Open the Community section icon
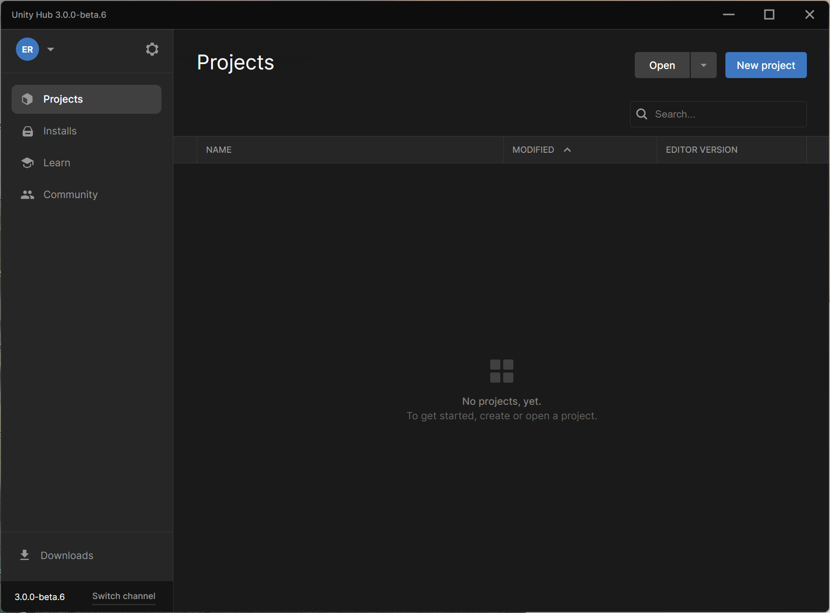The image size is (830, 613). click(x=27, y=194)
